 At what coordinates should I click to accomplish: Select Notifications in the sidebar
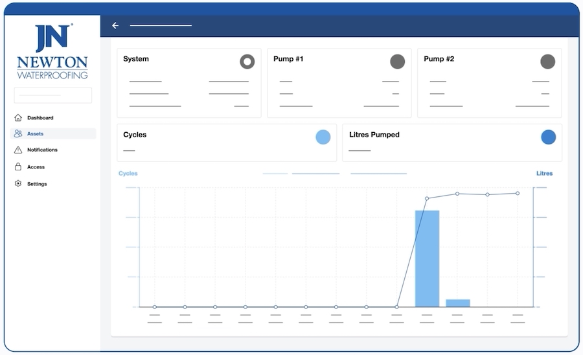[x=42, y=150]
